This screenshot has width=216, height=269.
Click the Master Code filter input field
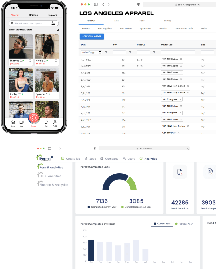pos(178,53)
